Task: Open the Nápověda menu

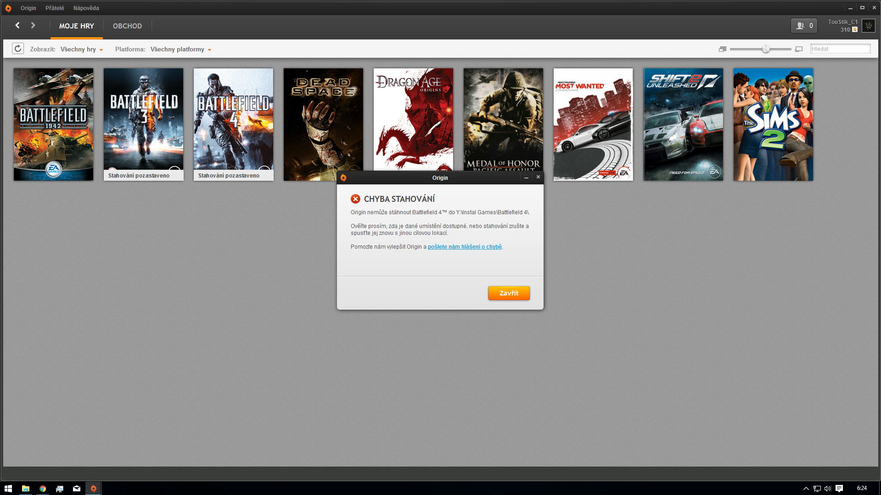Action: point(86,8)
